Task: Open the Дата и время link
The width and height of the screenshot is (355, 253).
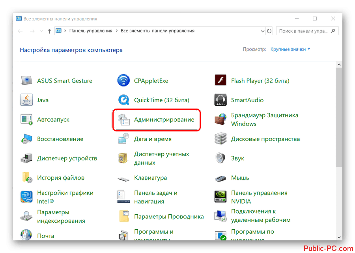Action: click(153, 139)
